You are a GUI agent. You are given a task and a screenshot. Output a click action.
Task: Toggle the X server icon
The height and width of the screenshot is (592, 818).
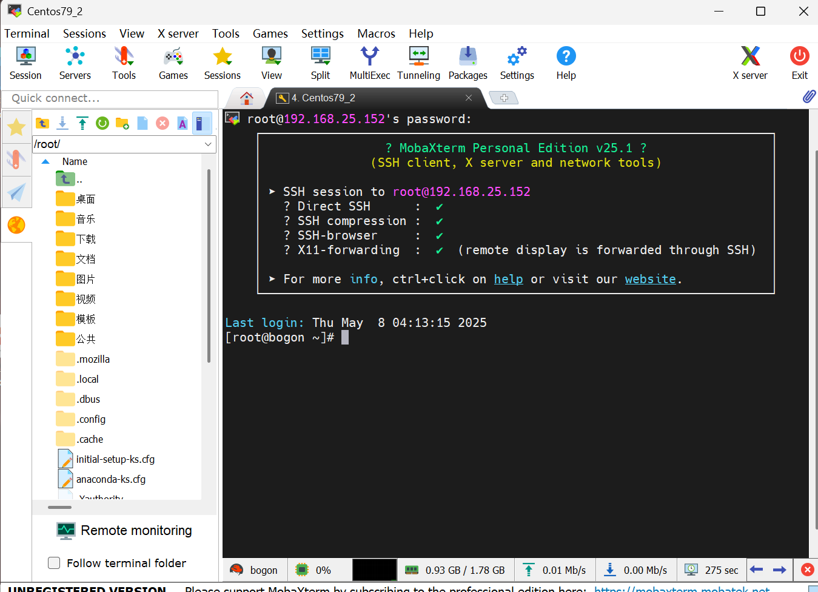click(x=750, y=63)
